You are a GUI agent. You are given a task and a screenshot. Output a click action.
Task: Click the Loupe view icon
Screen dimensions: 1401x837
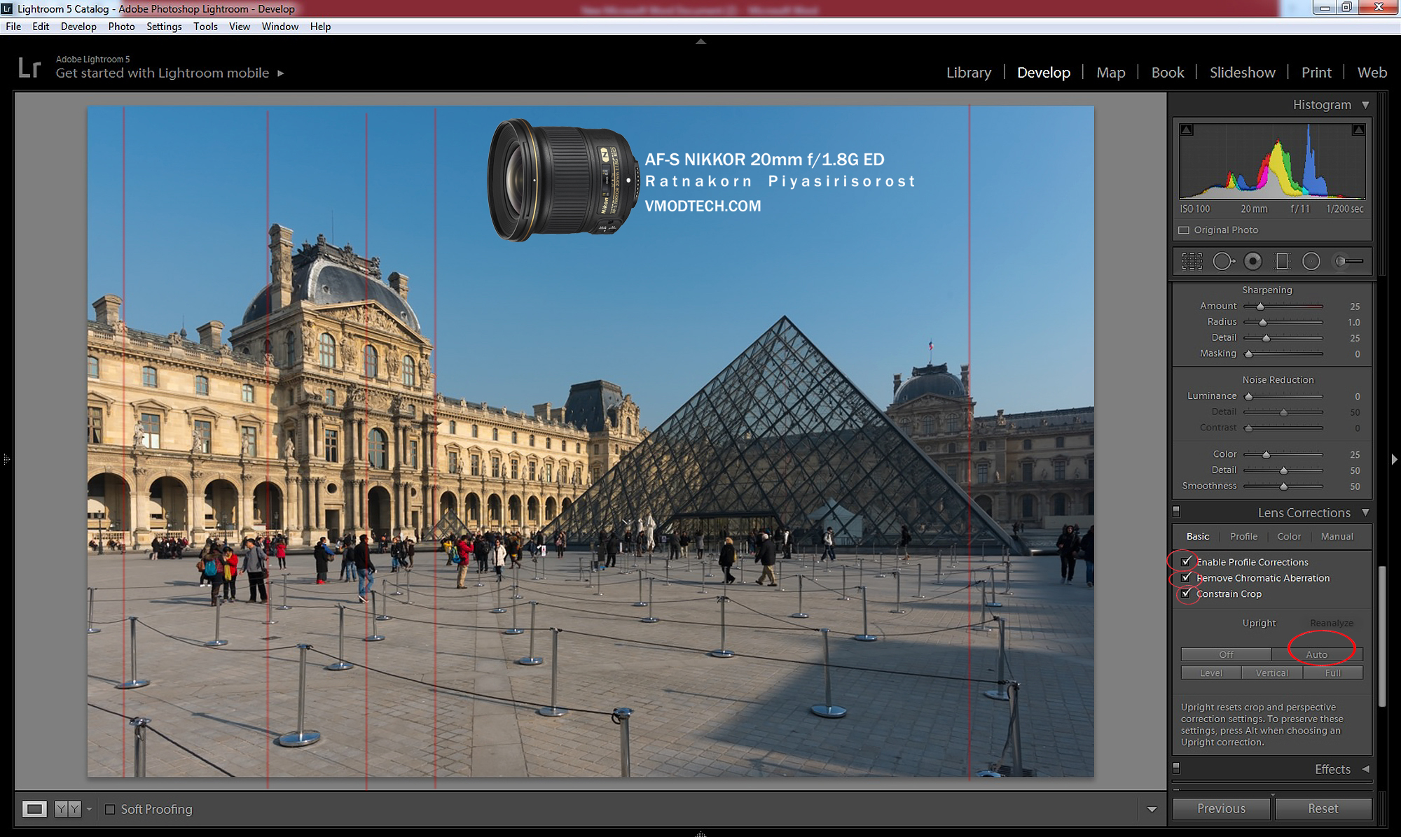(x=34, y=809)
